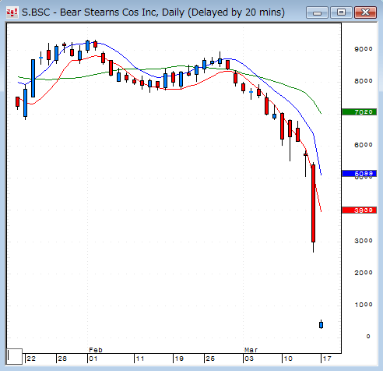Viewport: 383px width, 371px height.
Task: Click the 2000 price axis label
Action: (364, 273)
